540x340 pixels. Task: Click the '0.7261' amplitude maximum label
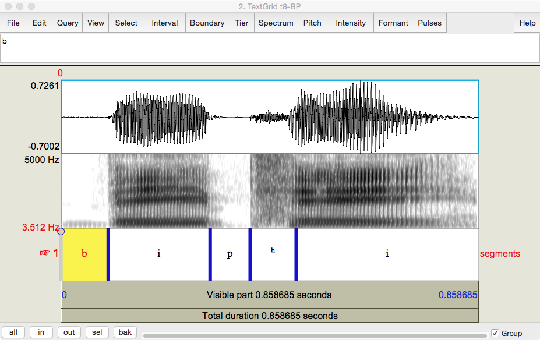45,86
